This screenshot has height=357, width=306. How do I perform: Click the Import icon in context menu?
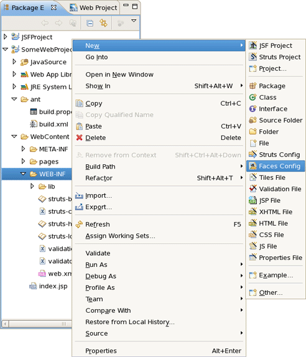(79, 195)
